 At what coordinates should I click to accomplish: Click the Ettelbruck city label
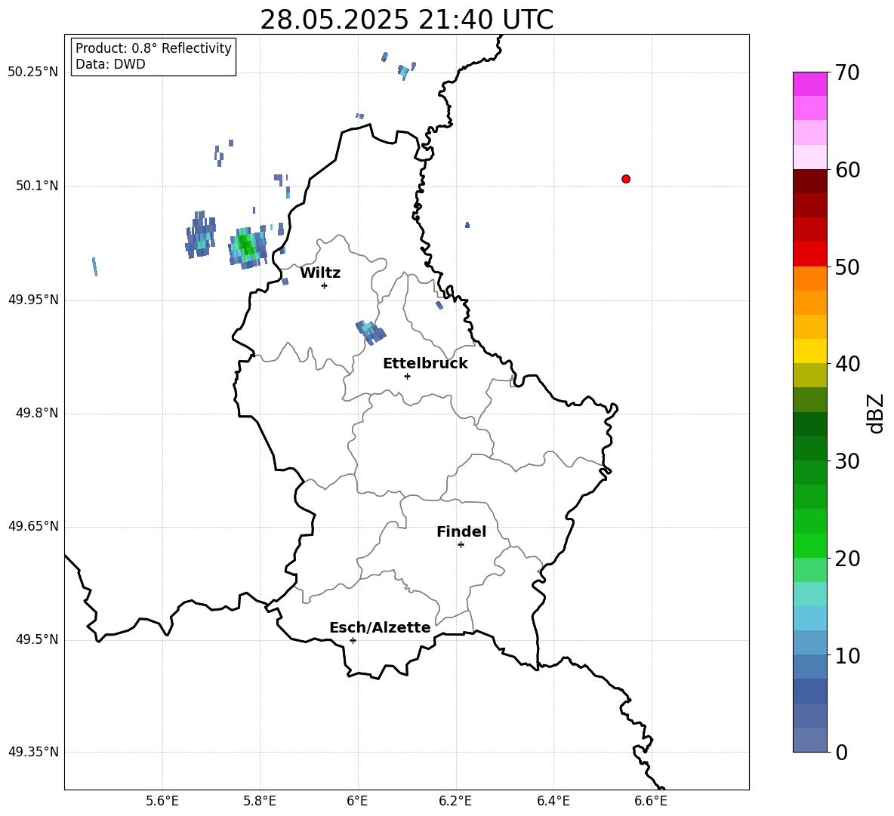click(425, 364)
